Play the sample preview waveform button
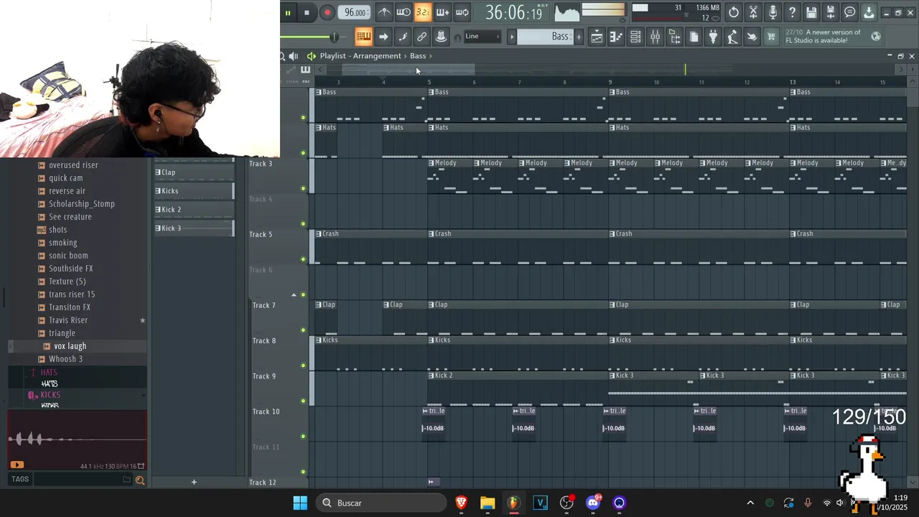This screenshot has width=919, height=517. click(x=17, y=465)
